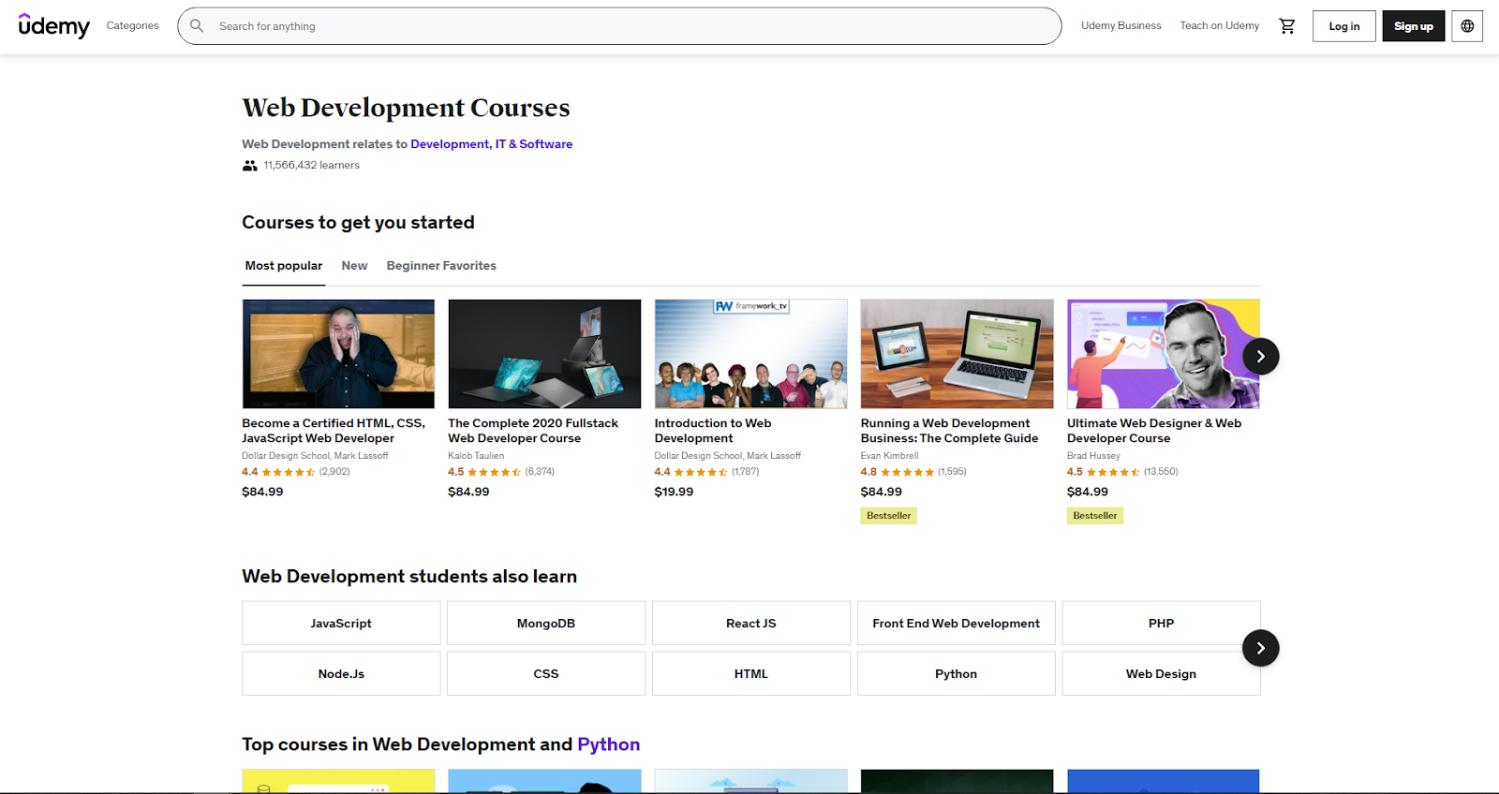Open Ultimate Web Designer & Developer title
The width and height of the screenshot is (1499, 794).
[x=1154, y=431]
